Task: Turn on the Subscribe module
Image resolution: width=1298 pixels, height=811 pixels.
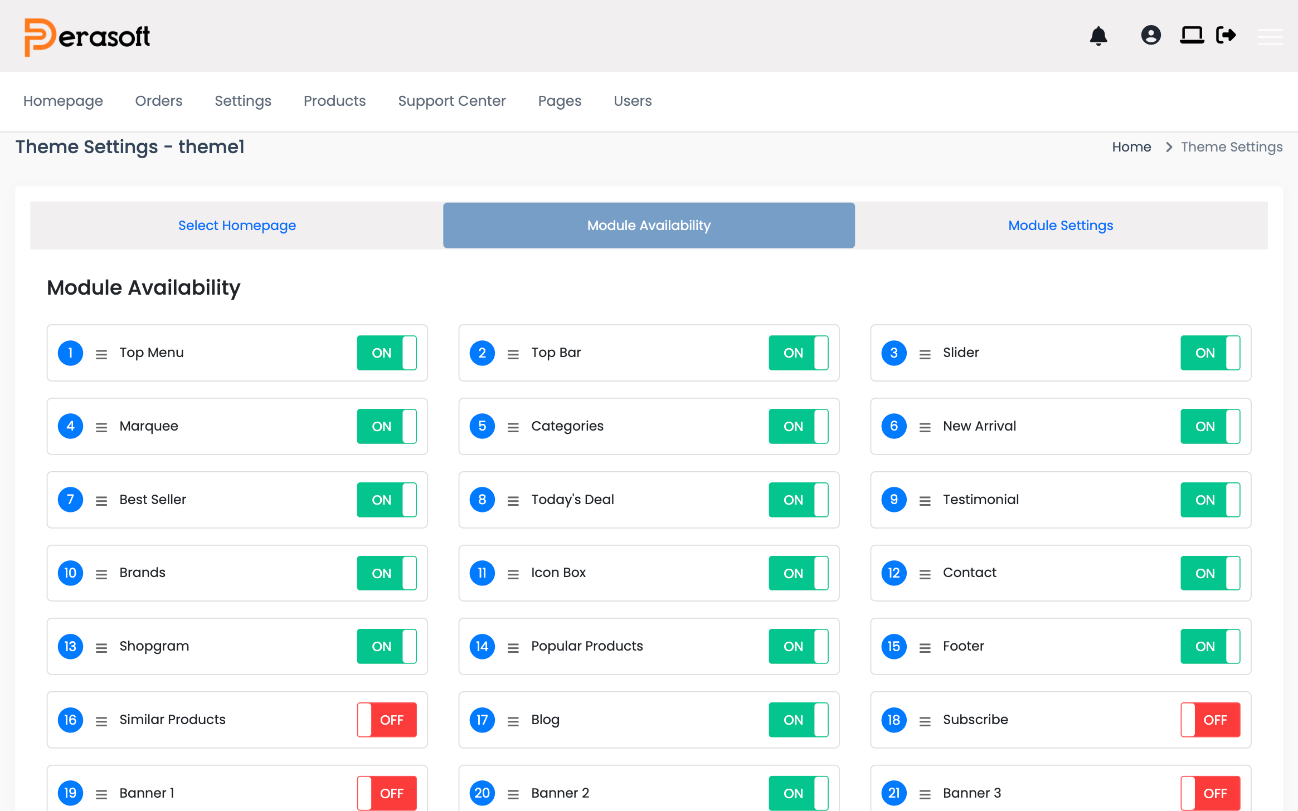Action: [x=1211, y=720]
